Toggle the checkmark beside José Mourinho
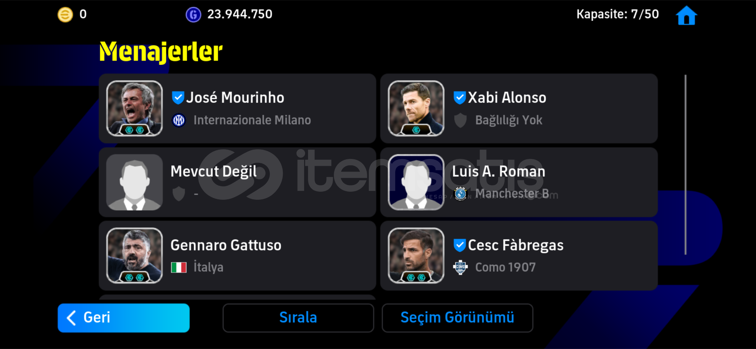The image size is (756, 349). pos(178,98)
